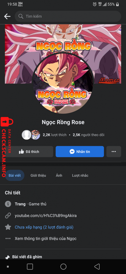Expand Xem thông tin giới thiệu details
This screenshot has height=274, width=126.
46,238
